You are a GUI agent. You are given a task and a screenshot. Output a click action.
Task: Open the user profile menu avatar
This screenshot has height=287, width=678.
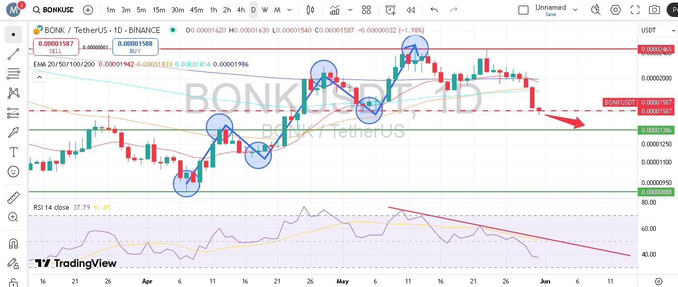[x=13, y=10]
